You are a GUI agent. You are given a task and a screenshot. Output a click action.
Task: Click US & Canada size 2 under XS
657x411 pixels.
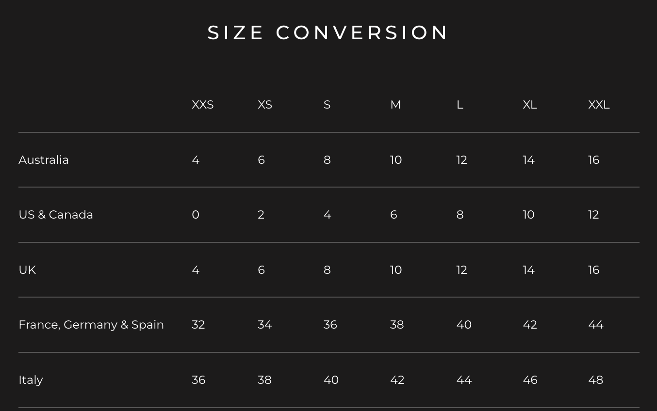click(261, 215)
